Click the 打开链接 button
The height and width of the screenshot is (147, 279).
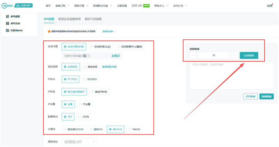pos(250,97)
